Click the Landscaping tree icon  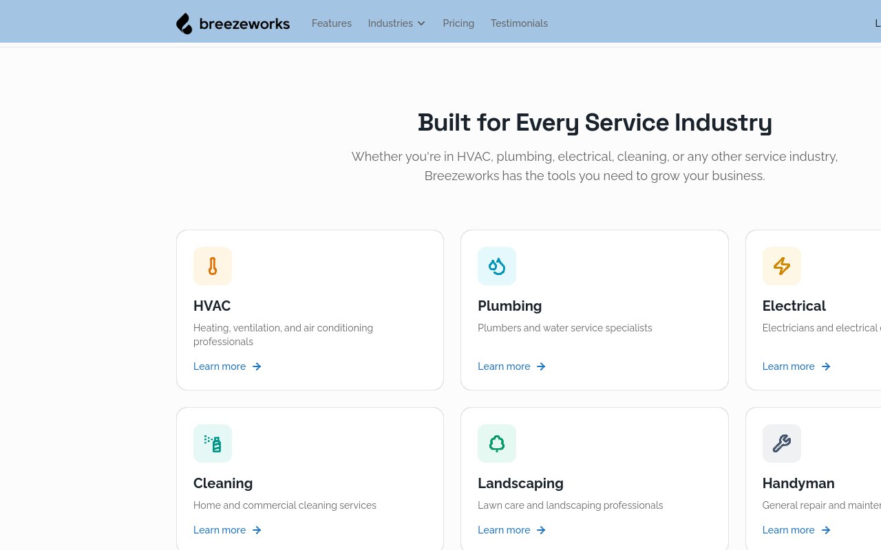497,443
